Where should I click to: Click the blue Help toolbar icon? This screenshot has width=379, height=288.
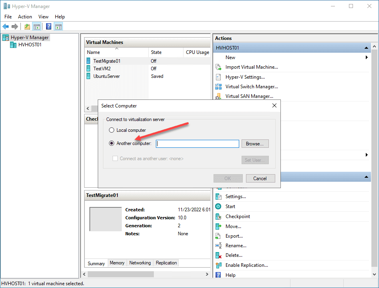click(x=48, y=26)
